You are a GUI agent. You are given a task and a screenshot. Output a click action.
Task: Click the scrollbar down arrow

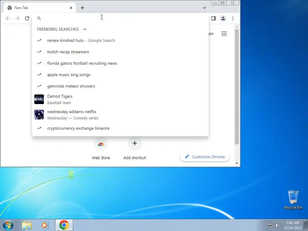pos(237,163)
